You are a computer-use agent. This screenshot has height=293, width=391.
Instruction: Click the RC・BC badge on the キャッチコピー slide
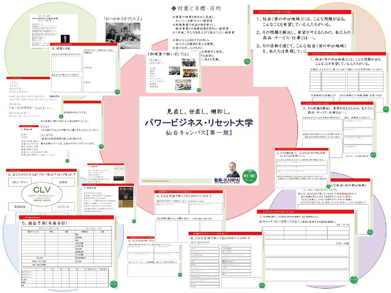click(354, 280)
